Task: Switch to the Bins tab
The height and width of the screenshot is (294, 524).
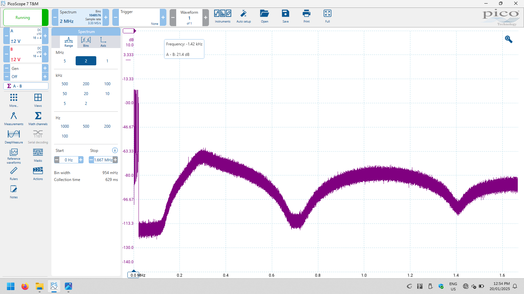Action: (86, 42)
